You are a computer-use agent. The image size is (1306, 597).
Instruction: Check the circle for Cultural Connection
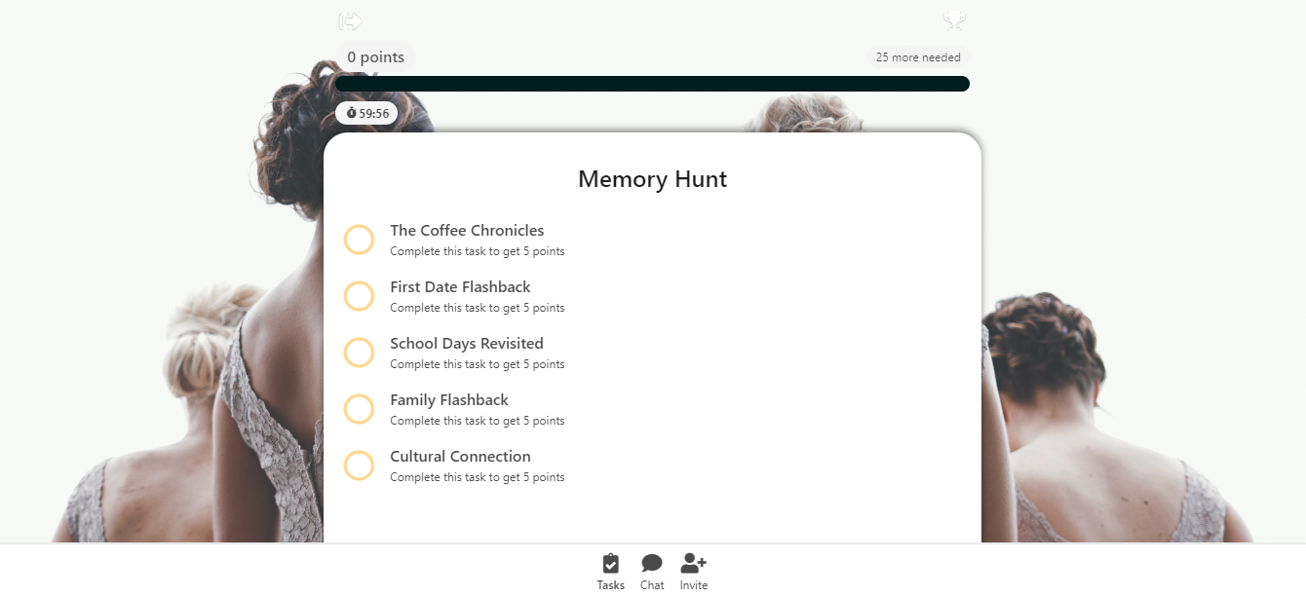[359, 466]
